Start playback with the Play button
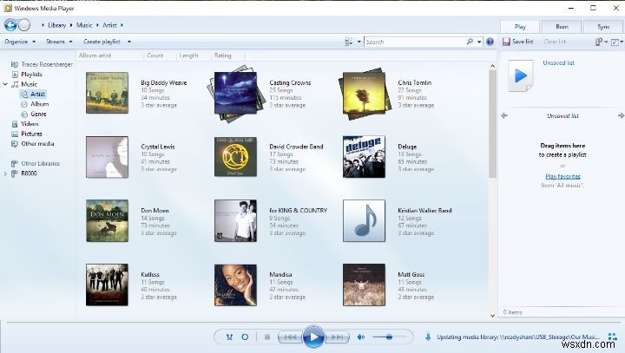This screenshot has height=353, width=625. pyautogui.click(x=313, y=337)
